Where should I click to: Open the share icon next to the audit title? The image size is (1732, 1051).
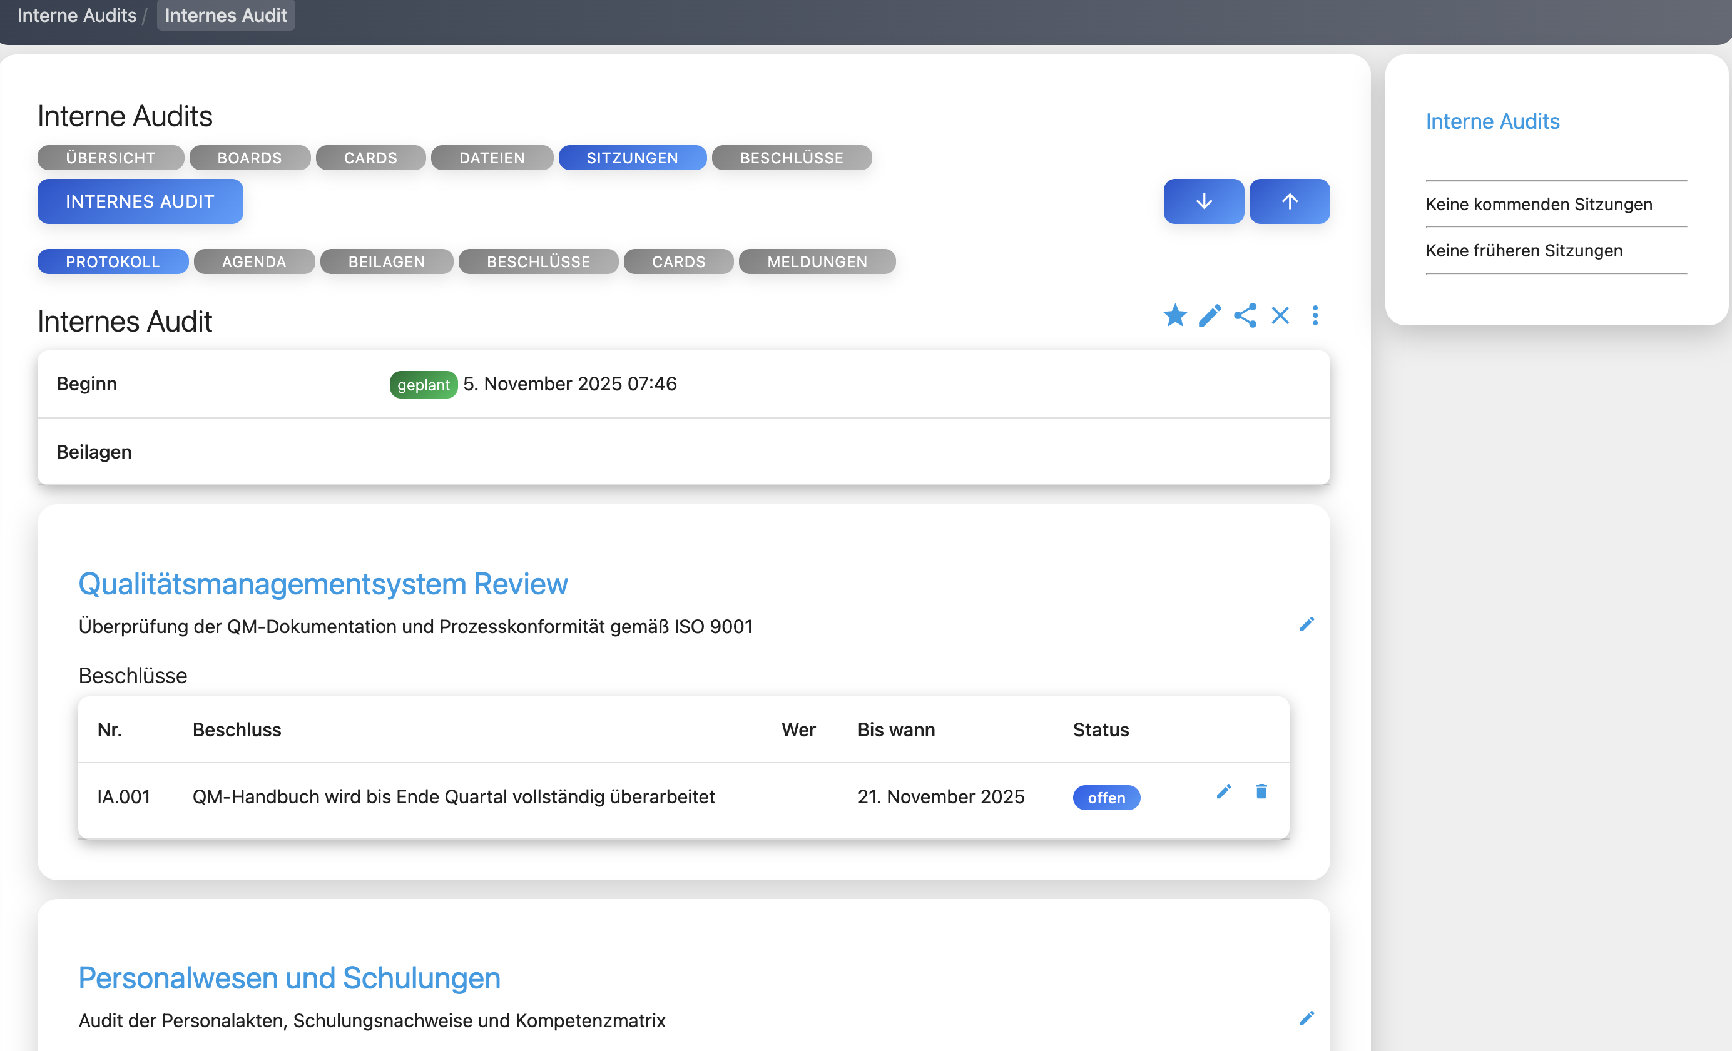pyautogui.click(x=1246, y=316)
